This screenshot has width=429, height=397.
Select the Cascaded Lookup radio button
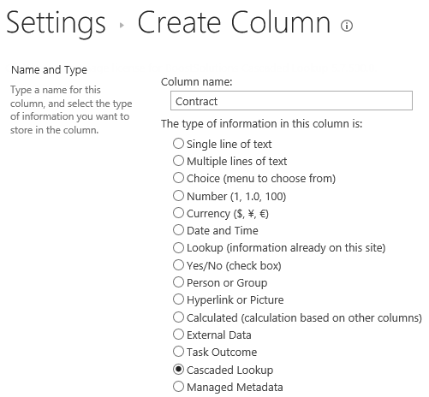[x=178, y=370]
